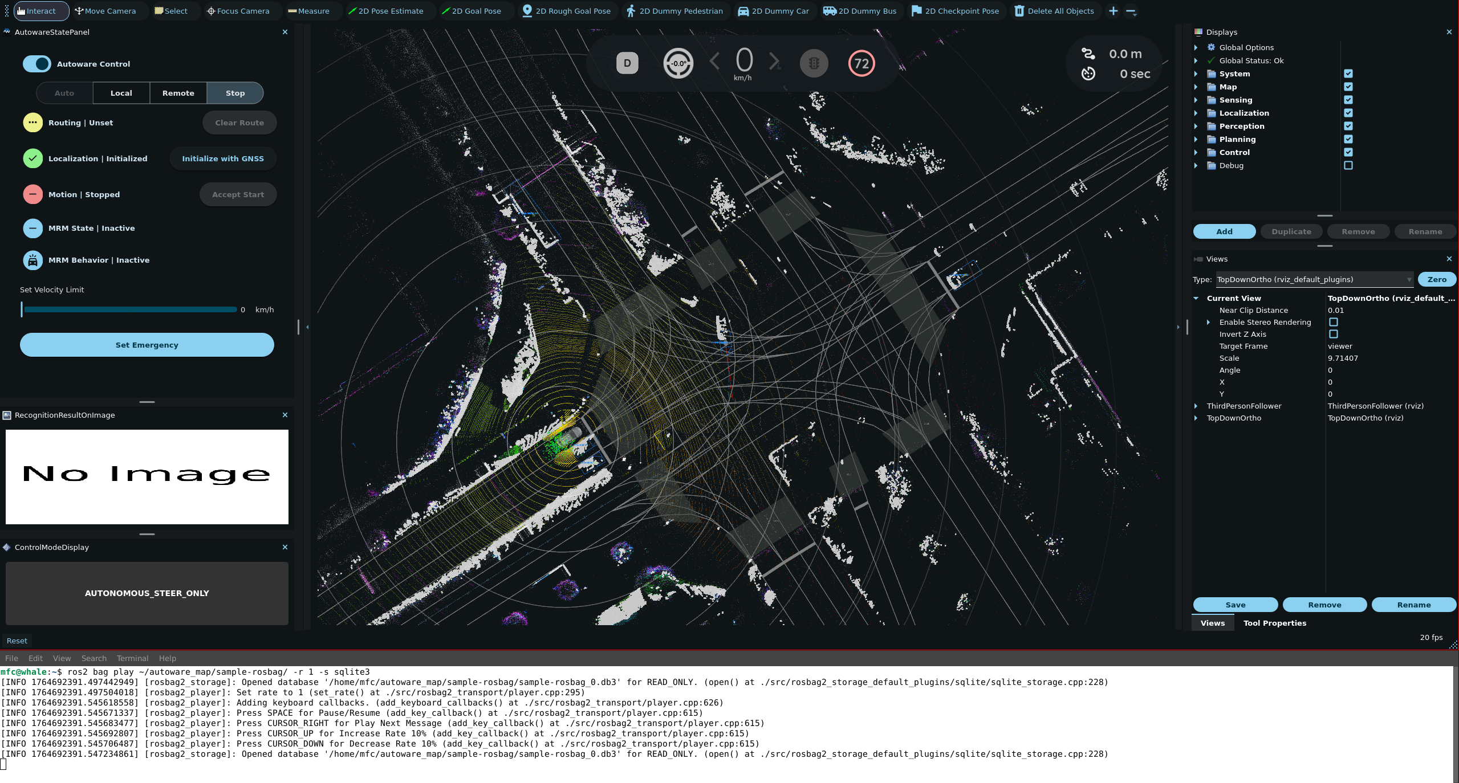Enable the Debug display checkbox

[x=1348, y=165]
